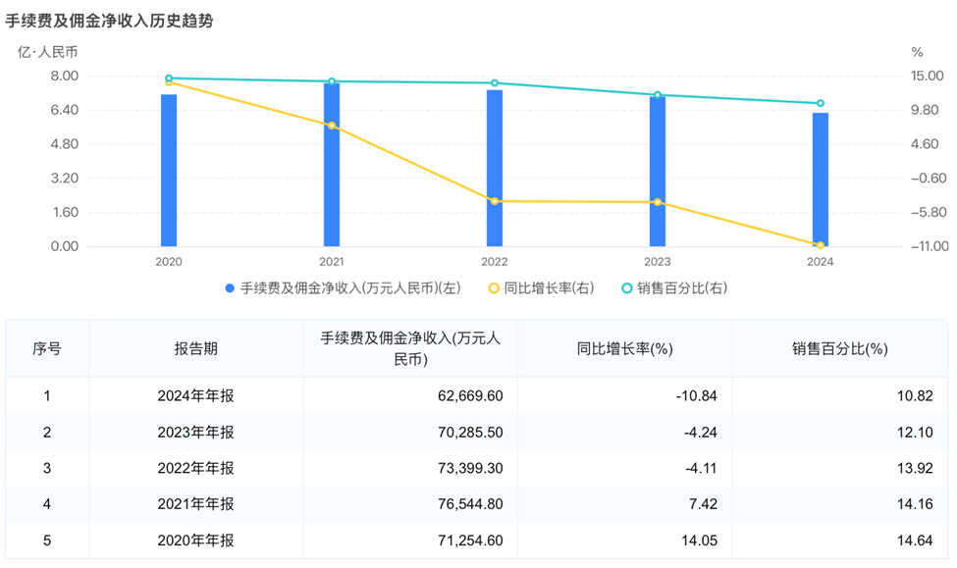Click the blue bar for 2022
Screen dimensions: 957x568
click(495, 168)
